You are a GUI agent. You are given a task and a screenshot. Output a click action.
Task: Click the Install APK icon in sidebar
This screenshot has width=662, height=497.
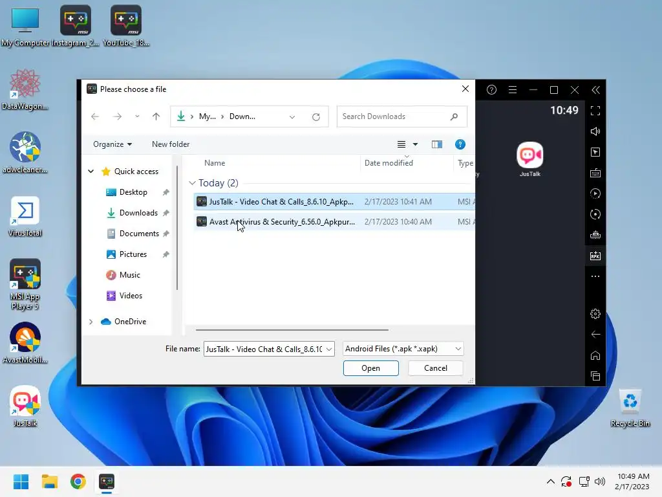click(595, 256)
